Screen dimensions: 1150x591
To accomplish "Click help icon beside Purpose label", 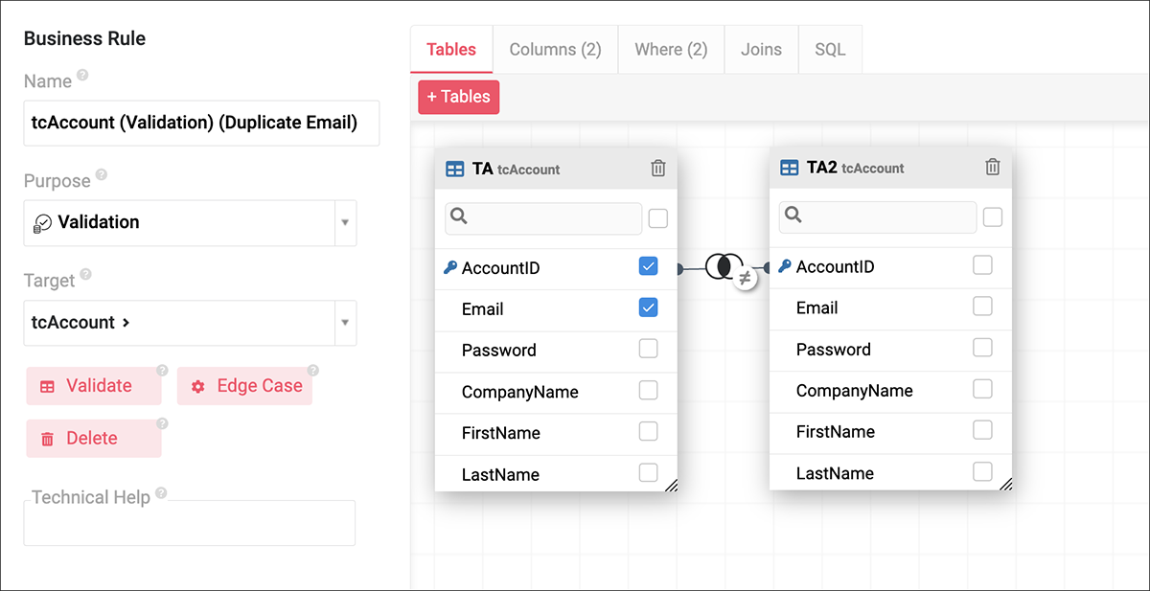I will click(x=102, y=175).
